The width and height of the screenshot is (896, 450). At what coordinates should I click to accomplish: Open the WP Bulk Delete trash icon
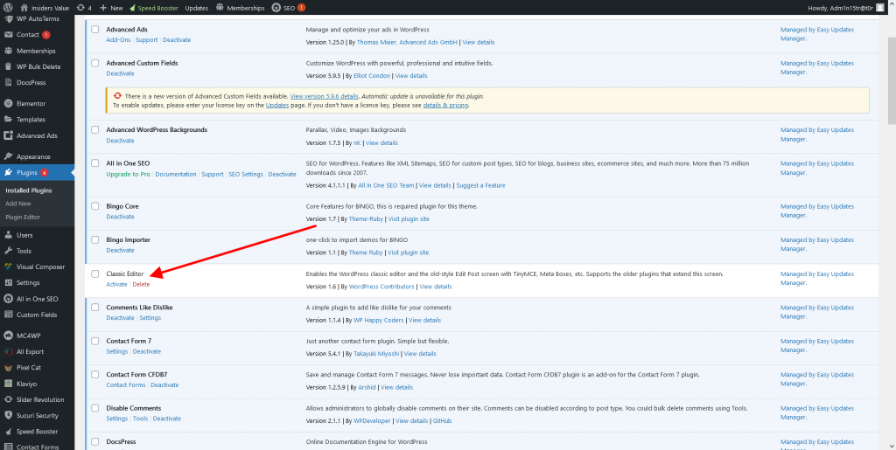point(8,66)
